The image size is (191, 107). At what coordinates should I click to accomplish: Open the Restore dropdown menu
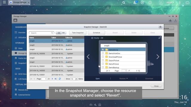click(x=124, y=78)
